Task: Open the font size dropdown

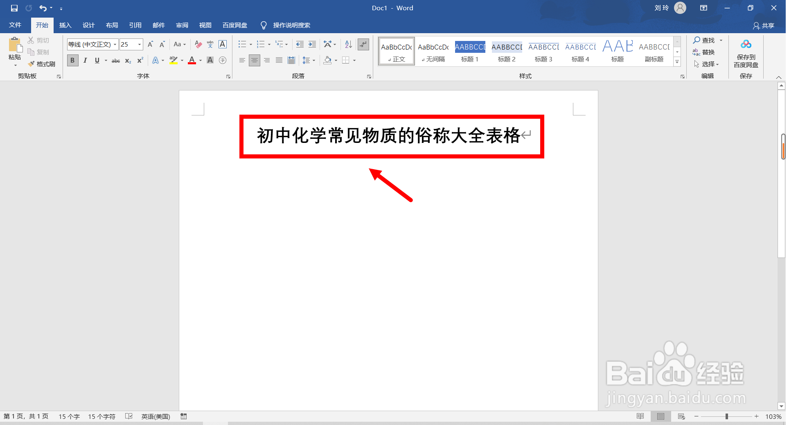Action: click(139, 44)
